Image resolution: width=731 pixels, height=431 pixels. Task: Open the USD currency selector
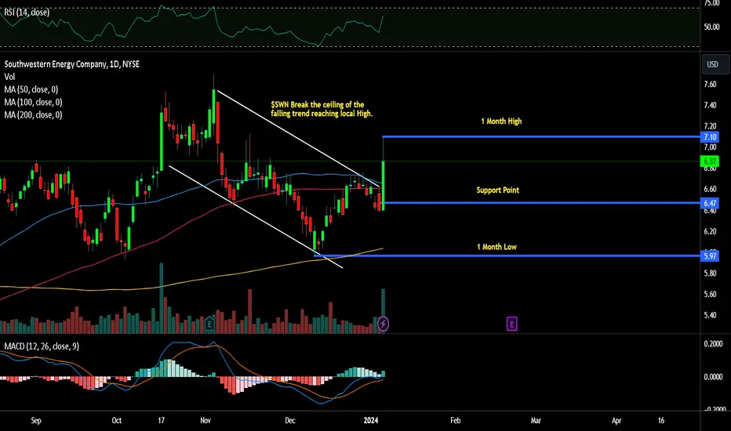[715, 64]
